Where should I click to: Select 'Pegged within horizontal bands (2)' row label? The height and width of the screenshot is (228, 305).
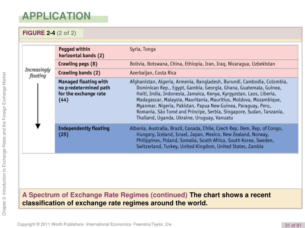click(x=82, y=52)
